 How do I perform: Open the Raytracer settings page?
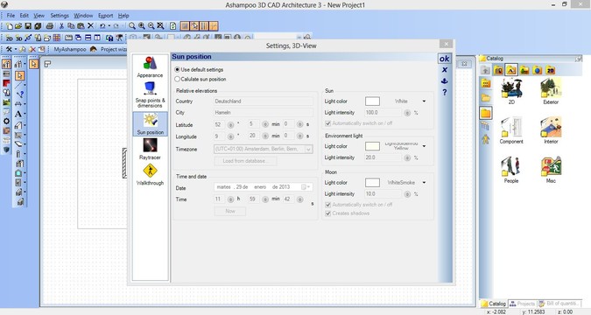150,149
